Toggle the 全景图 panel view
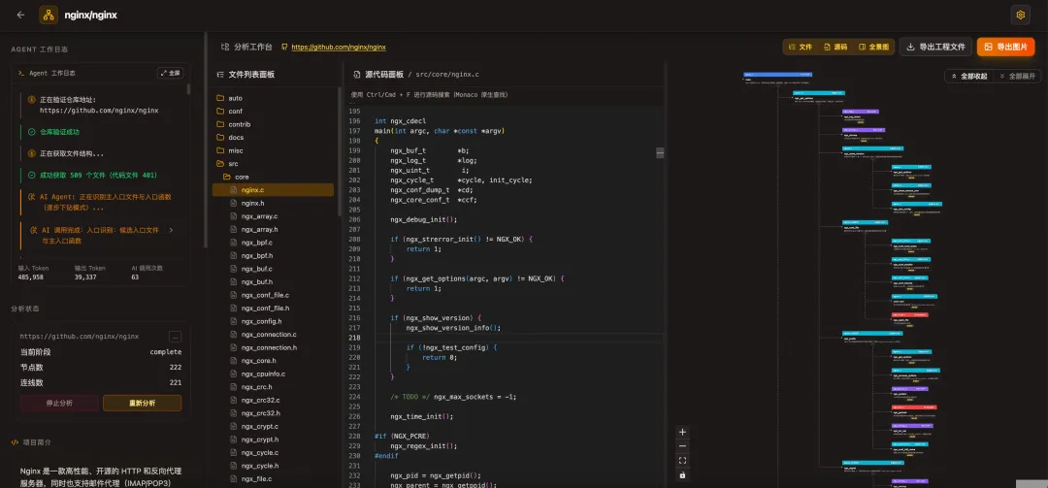Screen dimensions: 1048x488 pos(873,47)
